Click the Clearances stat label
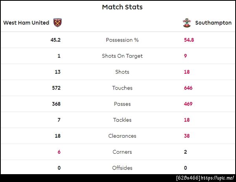The image size is (236, 182). click(x=122, y=136)
